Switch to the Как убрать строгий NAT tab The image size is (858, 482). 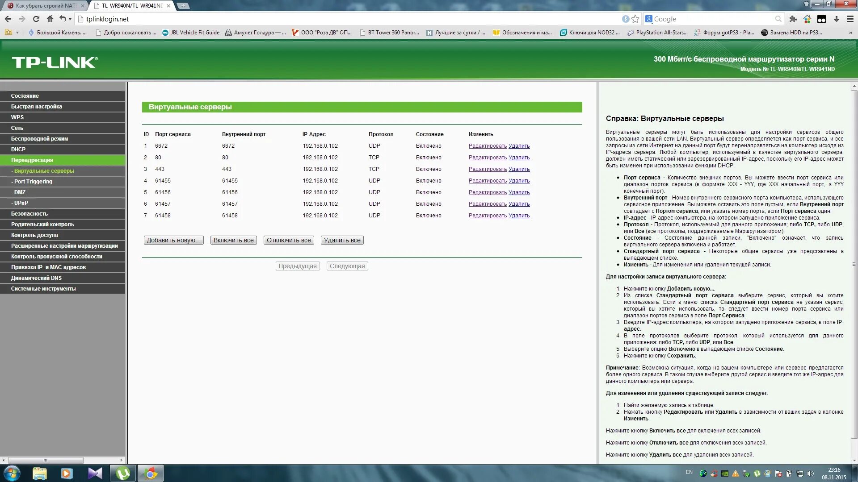pos(45,6)
